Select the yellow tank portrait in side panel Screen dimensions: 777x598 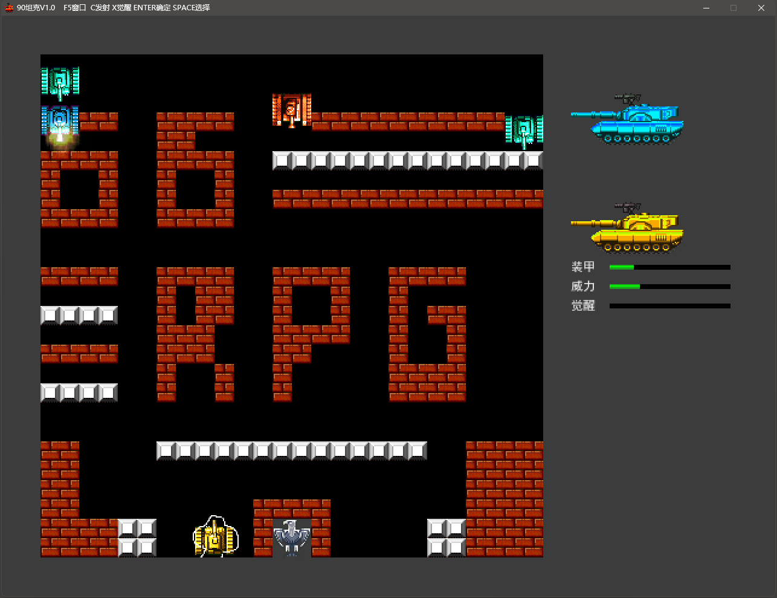click(x=627, y=228)
